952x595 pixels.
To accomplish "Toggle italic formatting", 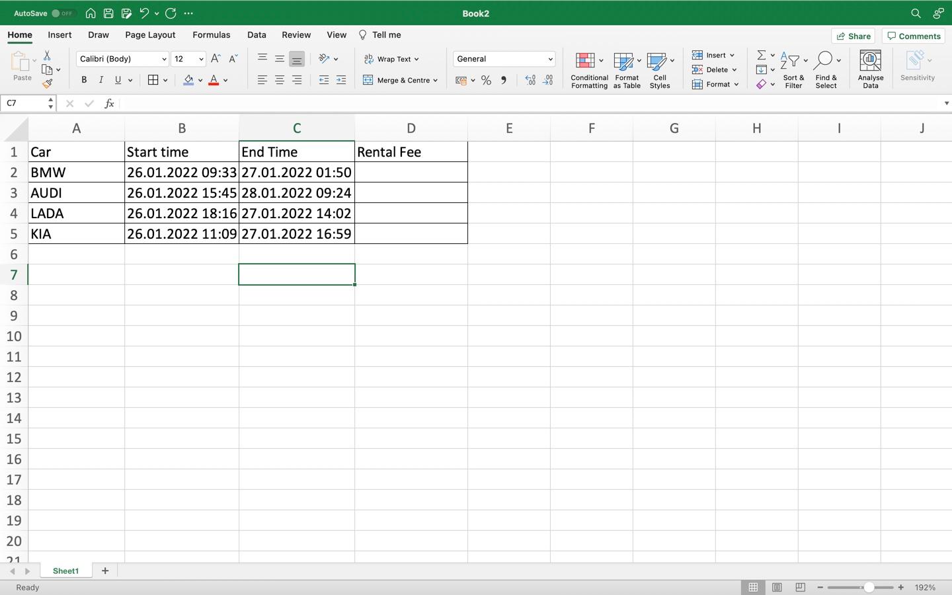I will point(101,80).
